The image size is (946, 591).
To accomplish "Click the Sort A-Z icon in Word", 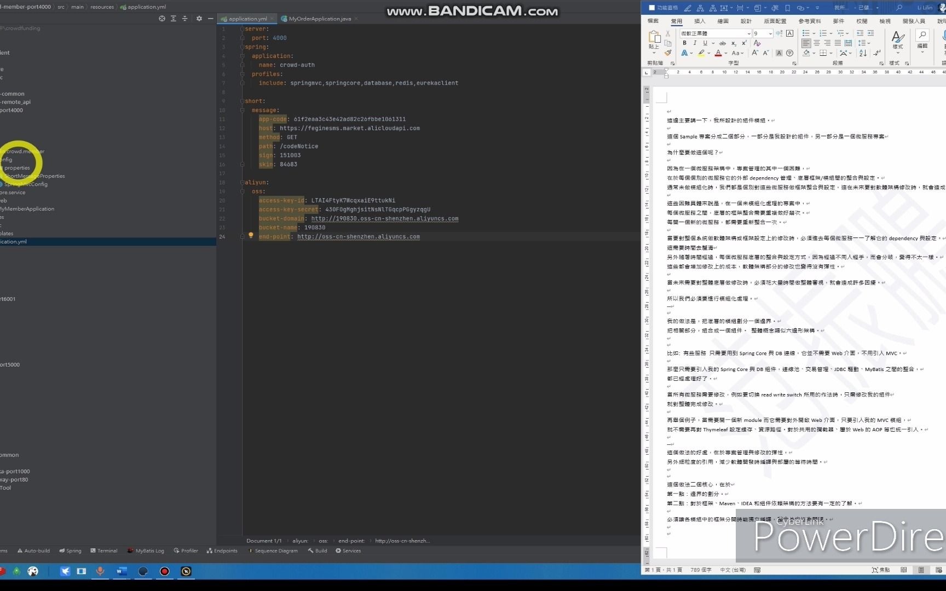I will pos(863,53).
